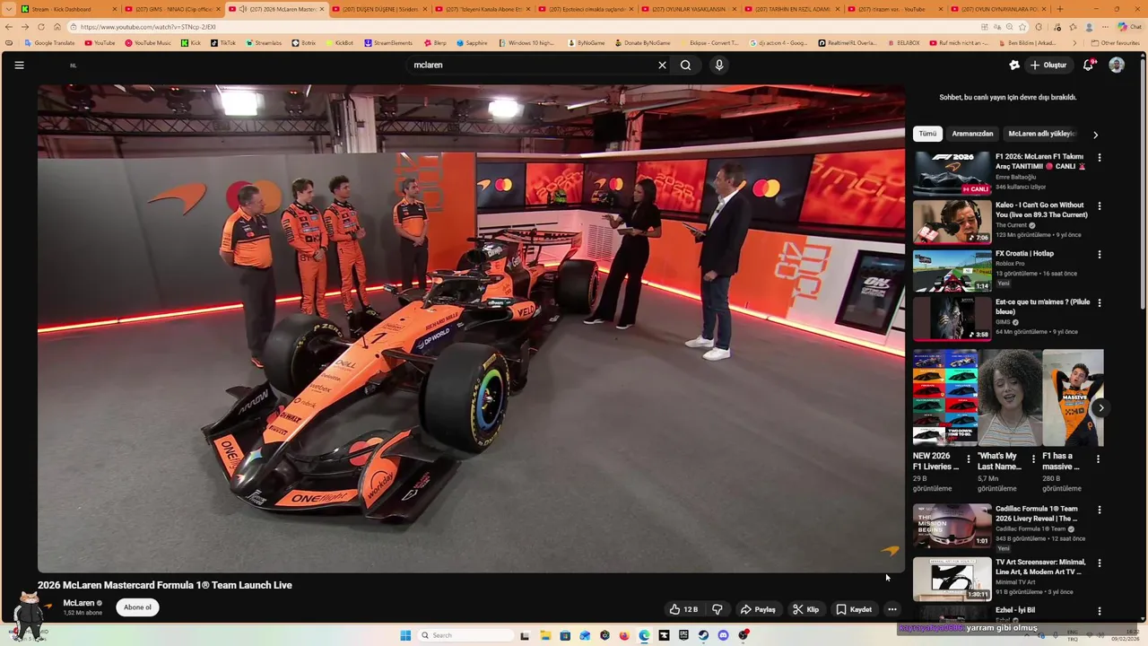Open the F1 has a massive short
1148x646 pixels.
[1073, 397]
